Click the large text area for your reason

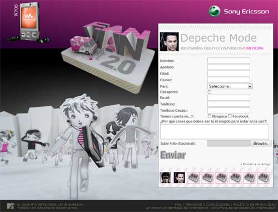215,131
